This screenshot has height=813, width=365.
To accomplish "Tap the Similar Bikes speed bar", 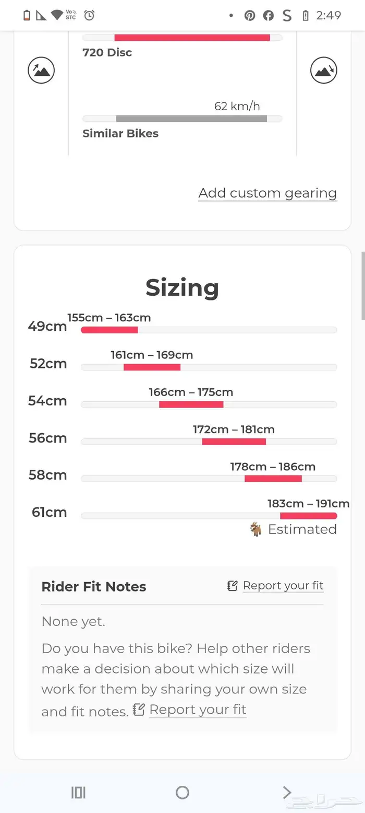I will [191, 119].
